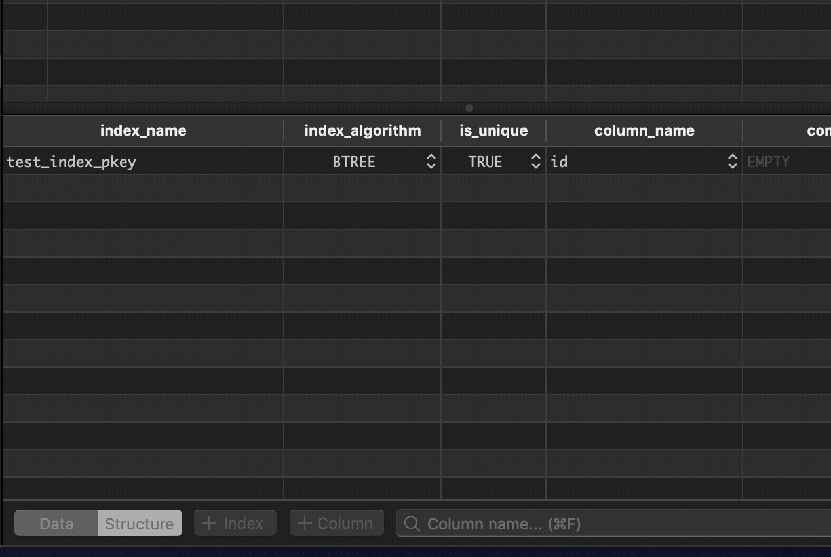The width and height of the screenshot is (831, 557).
Task: Click the index_name column header
Action: coord(143,131)
